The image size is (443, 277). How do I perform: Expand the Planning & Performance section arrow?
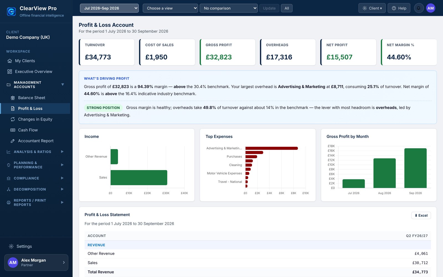62,165
